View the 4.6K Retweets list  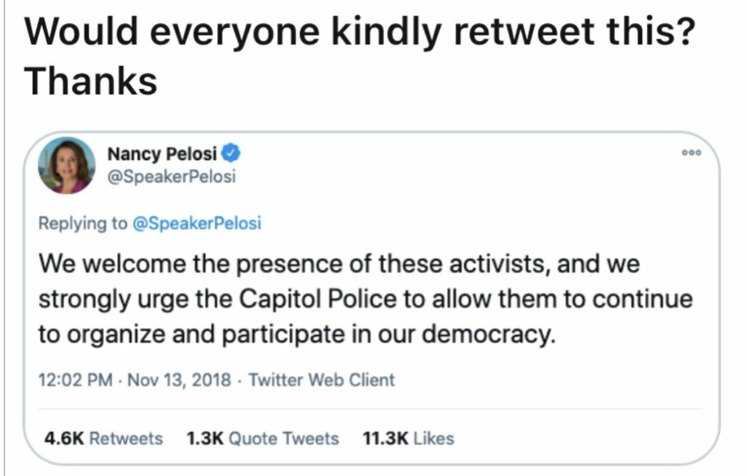(103, 438)
